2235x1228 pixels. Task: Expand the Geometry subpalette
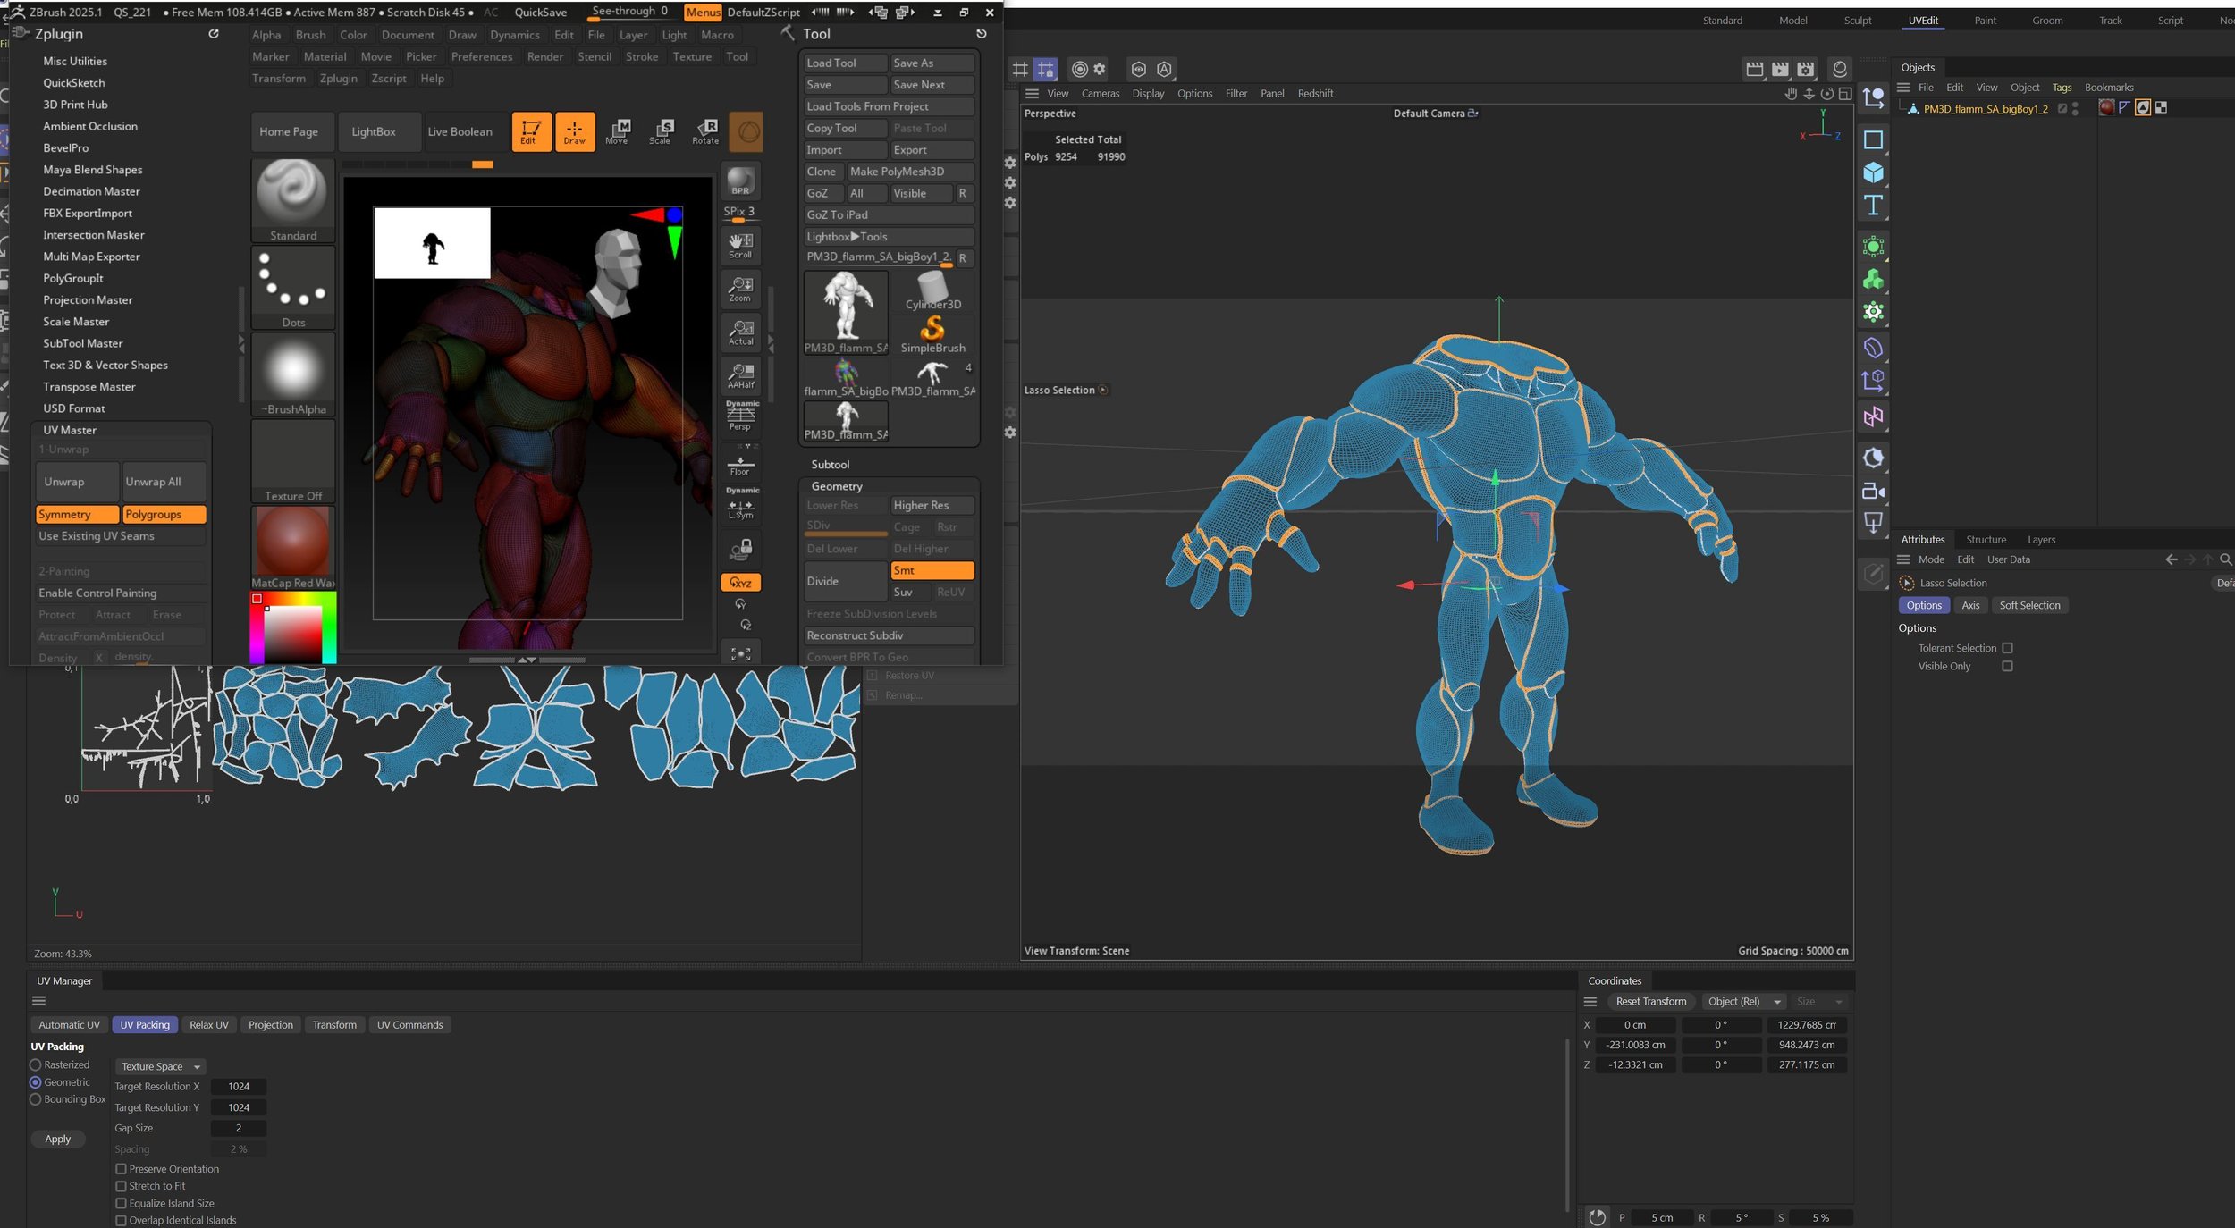coord(836,486)
